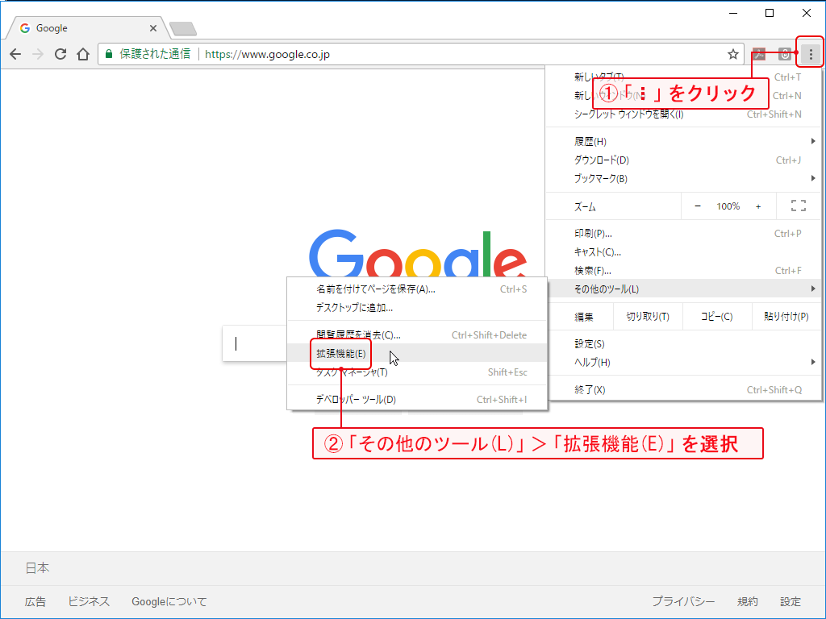
Task: Open the 広告 footer link
Action: click(x=35, y=601)
